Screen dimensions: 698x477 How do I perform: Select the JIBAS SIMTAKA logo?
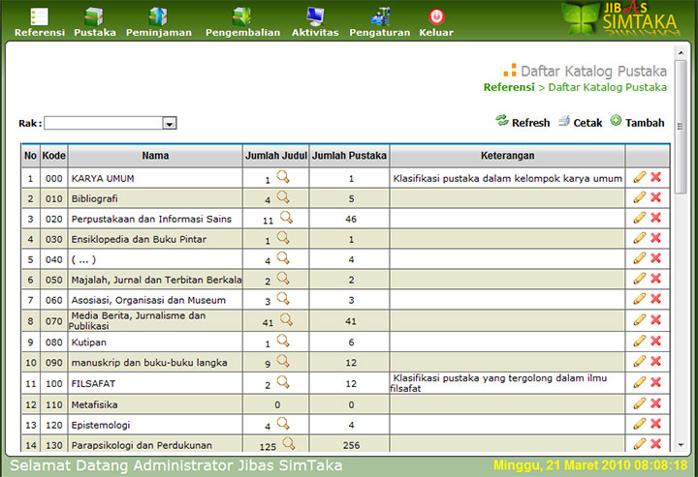tap(620, 18)
